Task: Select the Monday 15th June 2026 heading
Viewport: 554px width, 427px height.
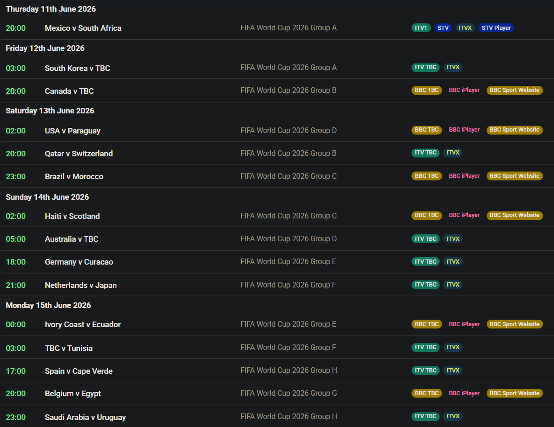Action: 48,305
